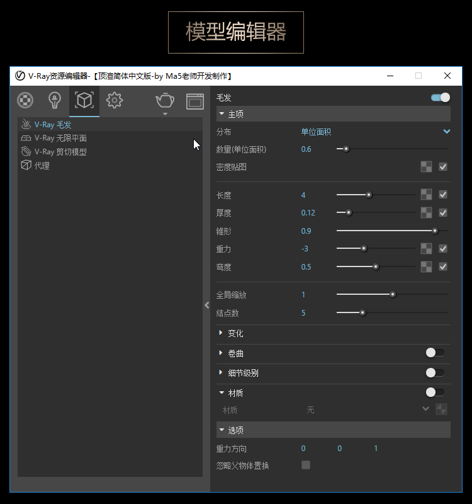Viewport: 472px width, 504px height.
Task: Edit the 全局缩放 value 1
Action: point(303,295)
